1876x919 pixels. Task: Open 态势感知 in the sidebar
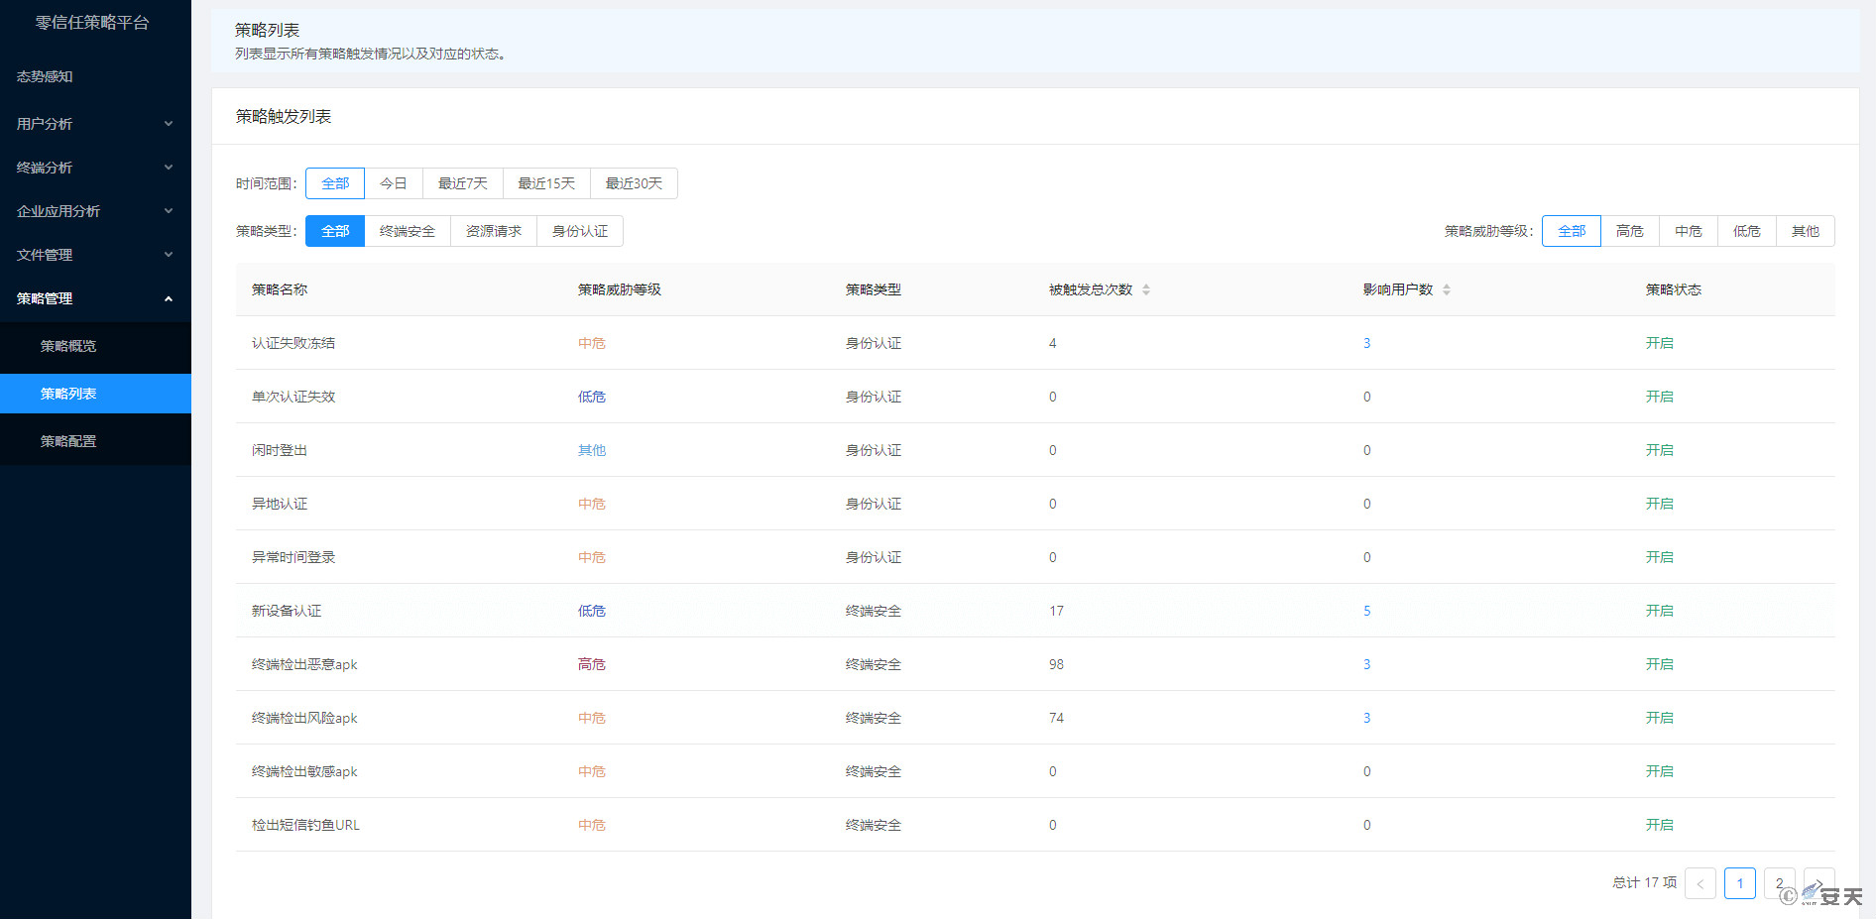(x=45, y=76)
